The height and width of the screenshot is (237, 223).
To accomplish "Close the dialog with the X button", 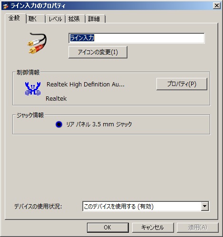I will (216, 6).
